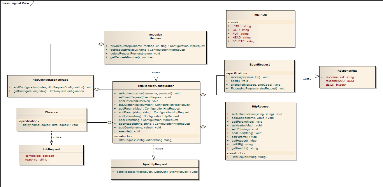Select the abort() operation
Viewport: 383px width, 187px height.
pos(239,81)
